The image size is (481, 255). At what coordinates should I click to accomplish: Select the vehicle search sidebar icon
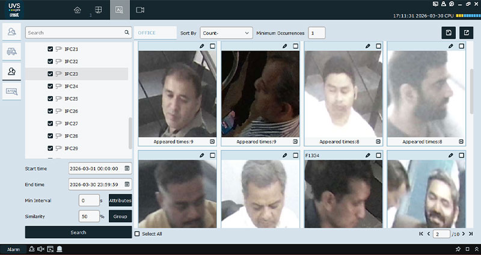tap(11, 52)
